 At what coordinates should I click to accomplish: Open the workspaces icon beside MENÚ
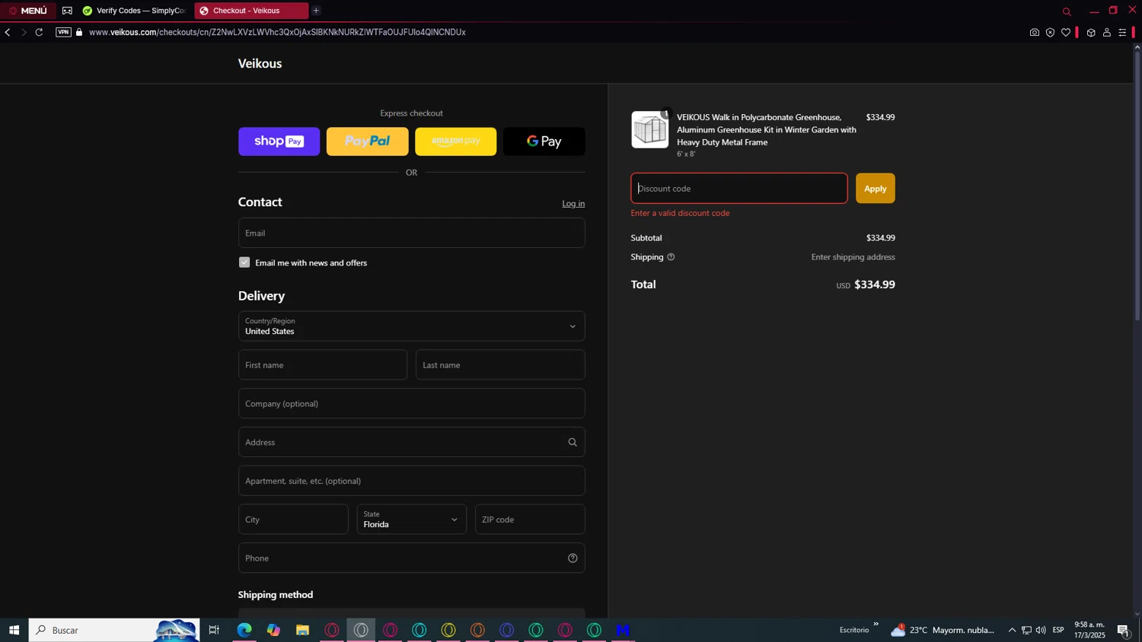coord(67,11)
